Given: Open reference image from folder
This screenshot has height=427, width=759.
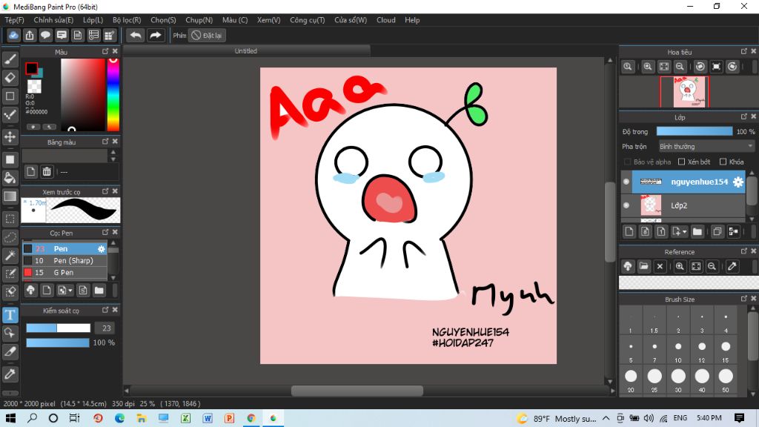Looking at the screenshot, I should pyautogui.click(x=644, y=266).
